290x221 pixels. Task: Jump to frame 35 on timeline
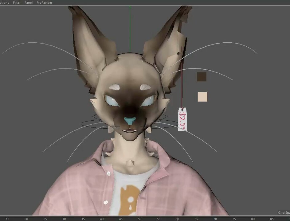click(x=83, y=219)
